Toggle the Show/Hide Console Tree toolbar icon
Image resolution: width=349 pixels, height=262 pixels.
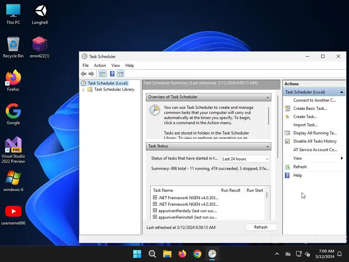pyautogui.click(x=102, y=74)
